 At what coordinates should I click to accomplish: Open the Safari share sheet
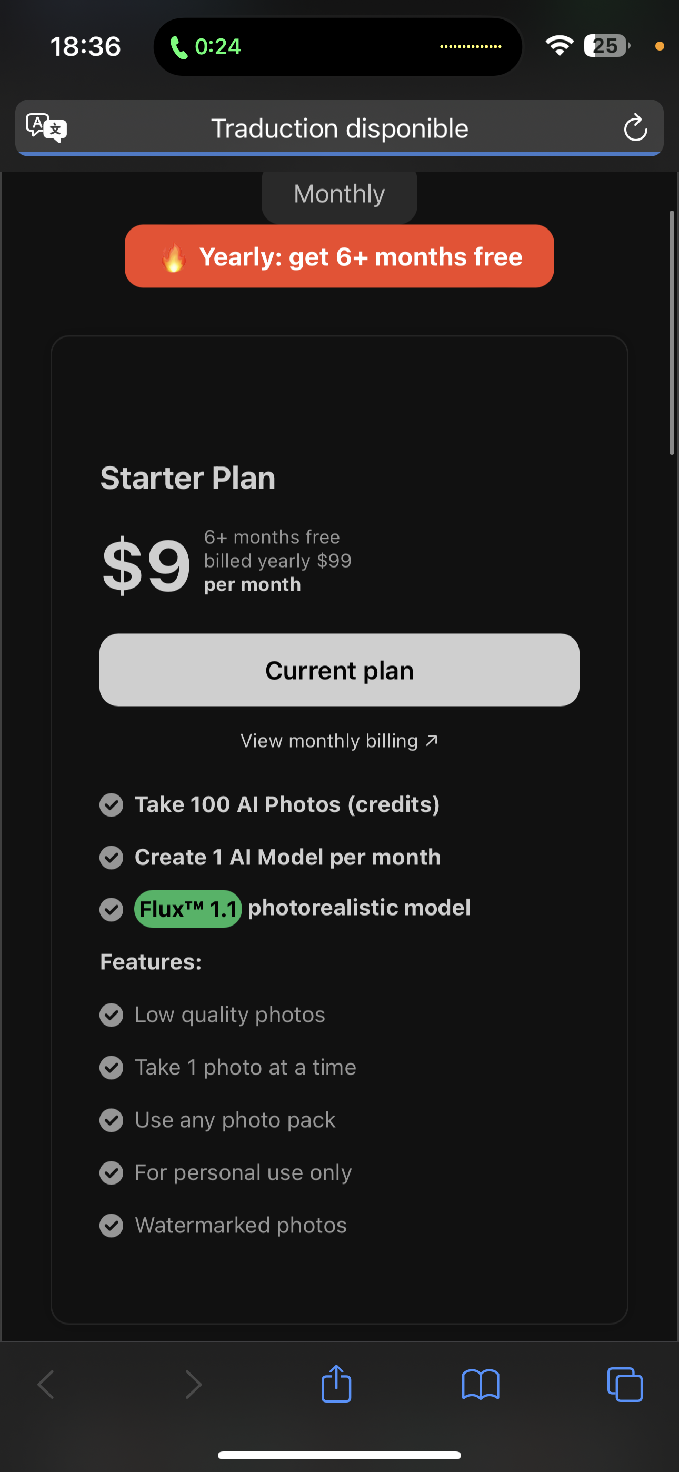point(336,1384)
